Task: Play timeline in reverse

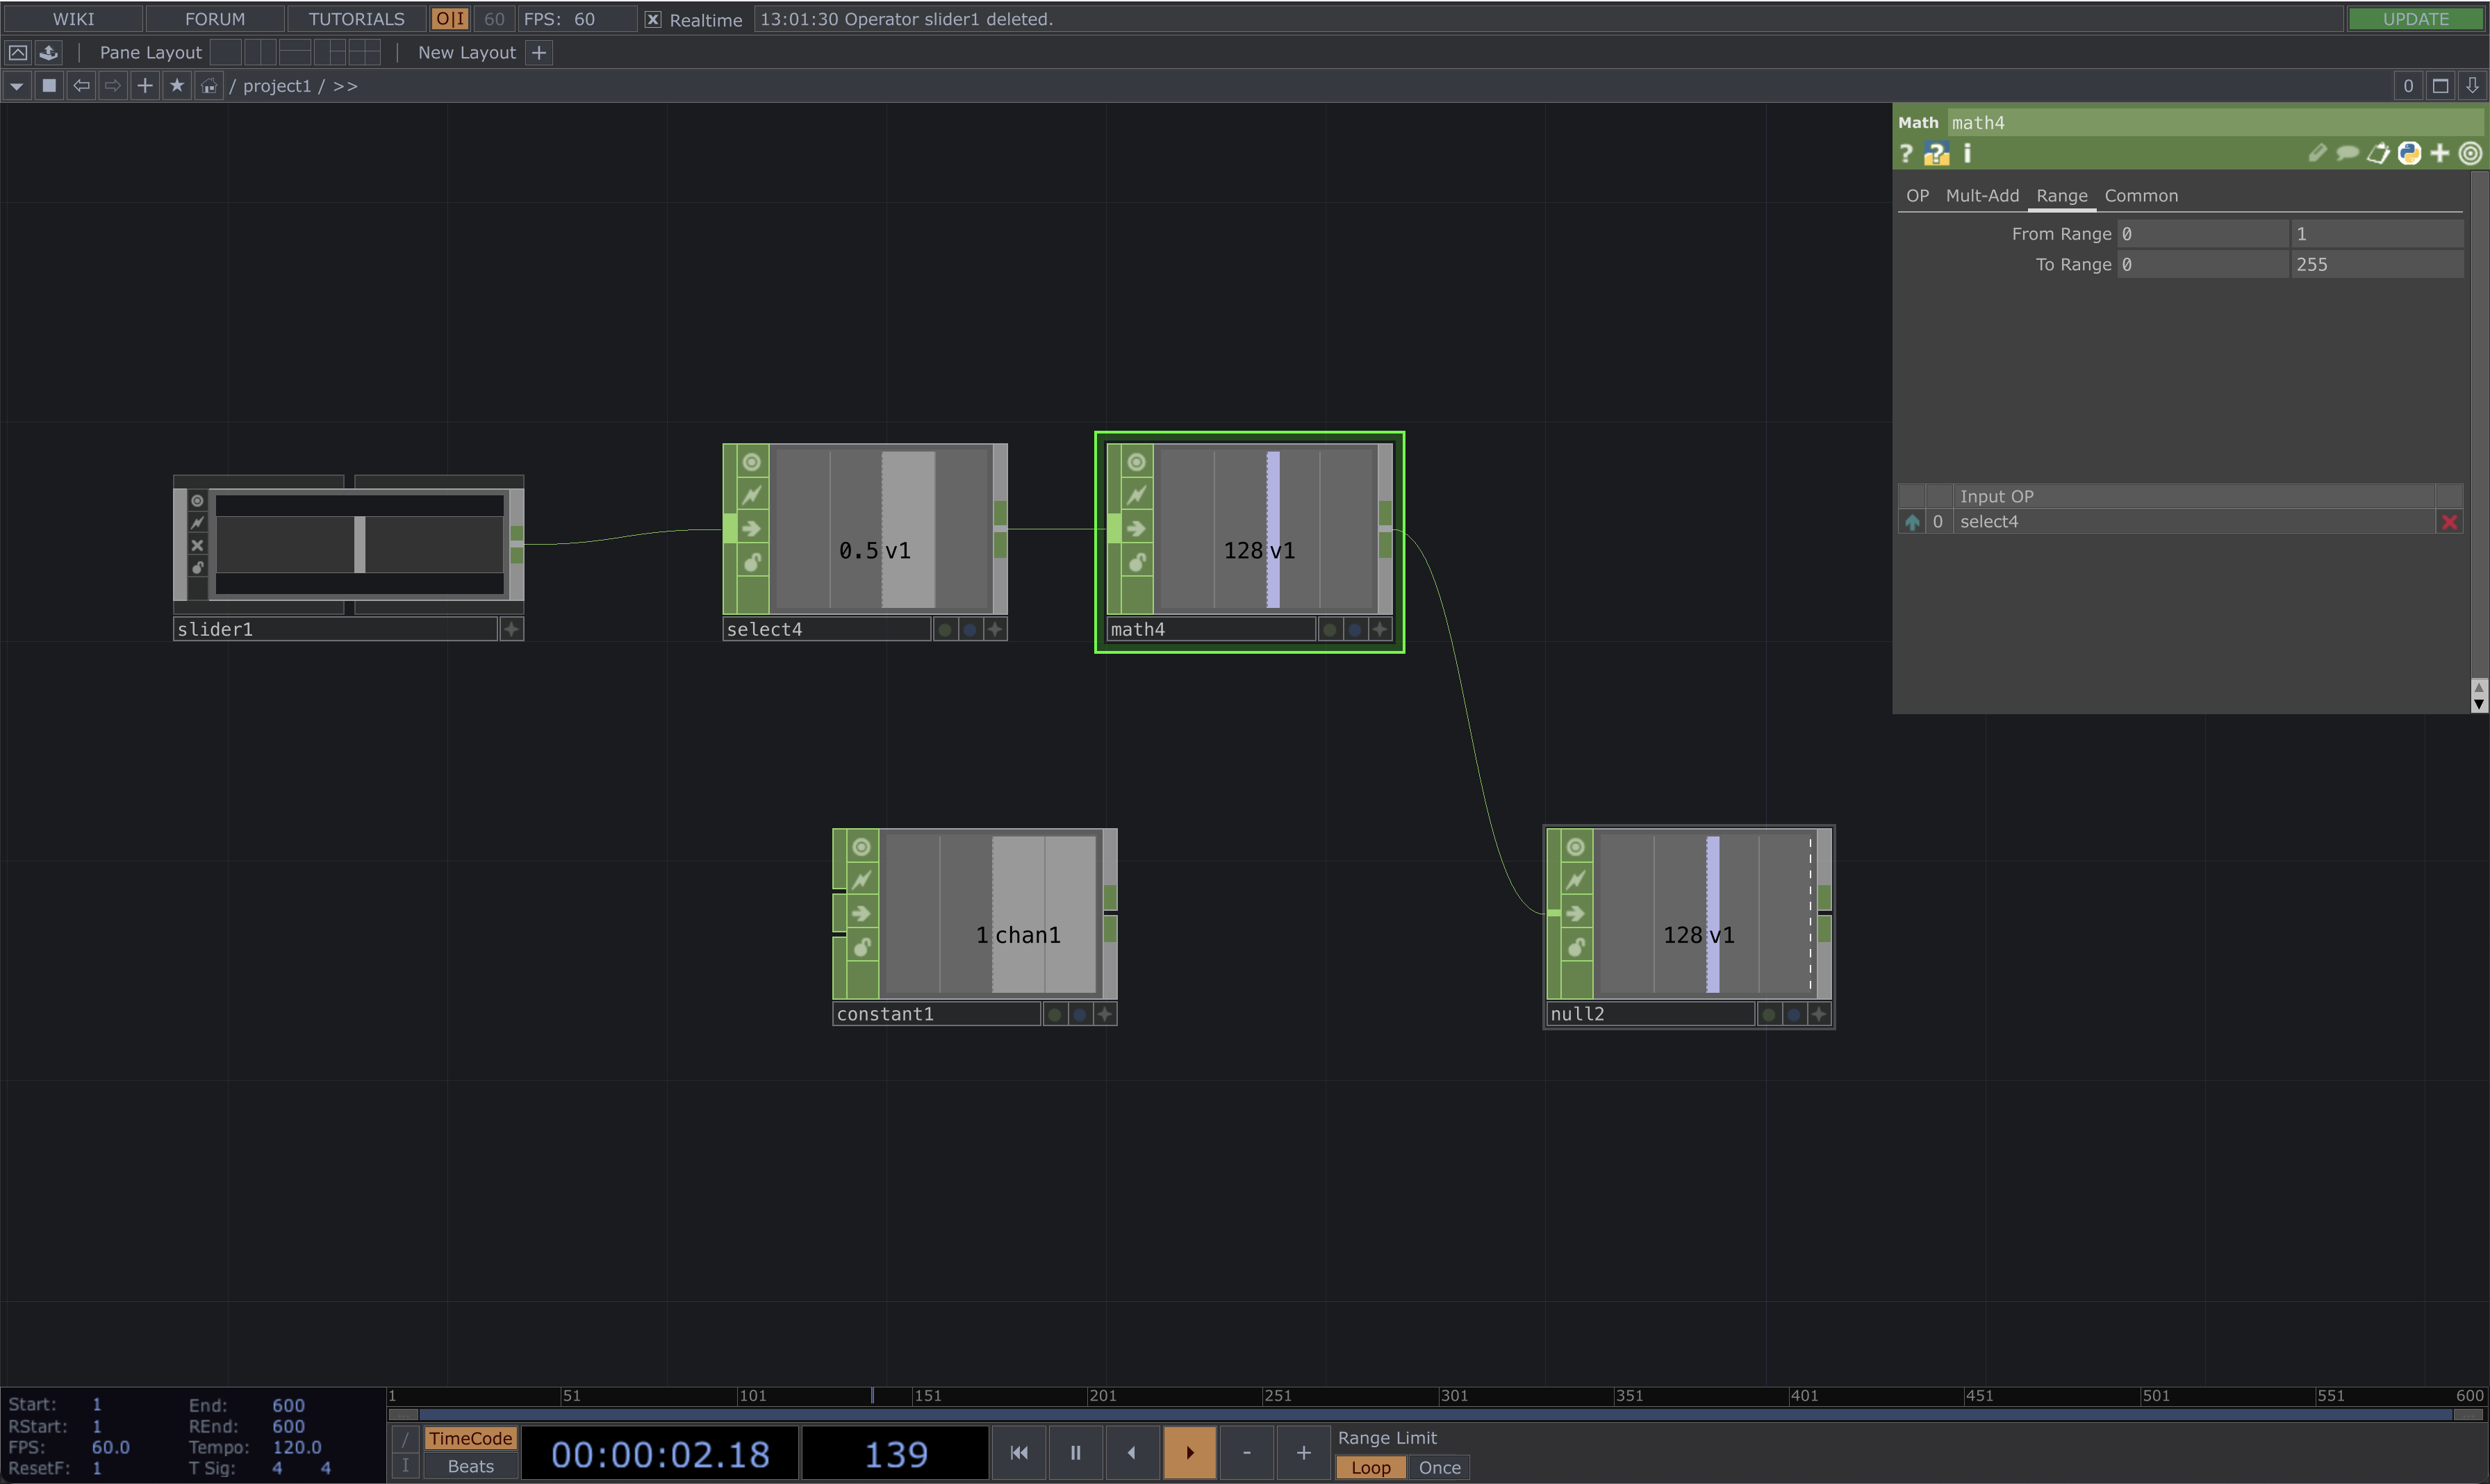Action: pyautogui.click(x=1132, y=1452)
